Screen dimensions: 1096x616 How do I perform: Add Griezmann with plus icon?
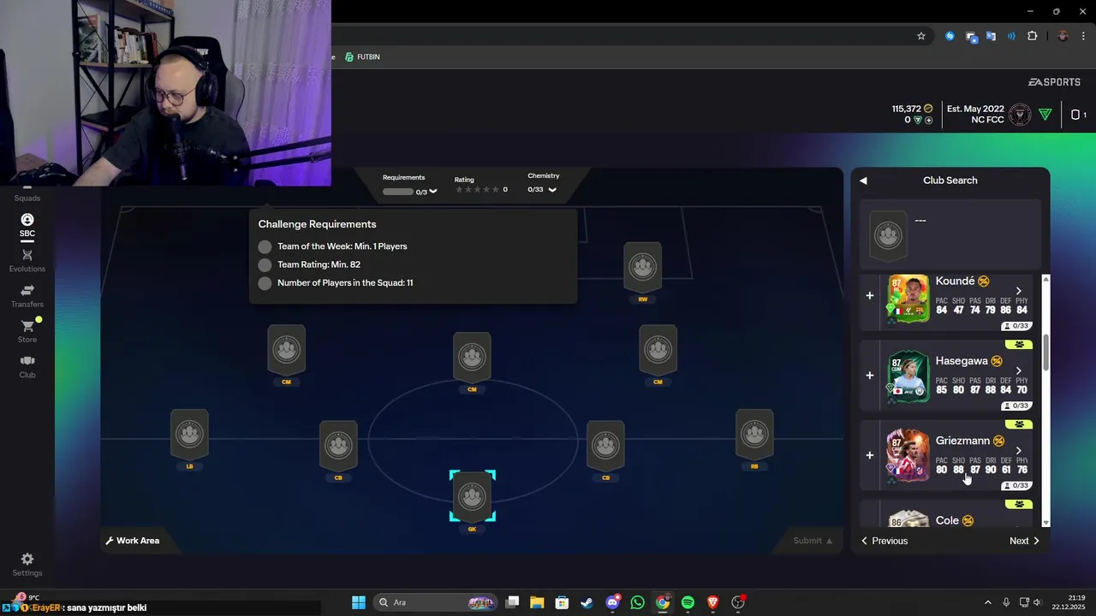click(x=870, y=455)
